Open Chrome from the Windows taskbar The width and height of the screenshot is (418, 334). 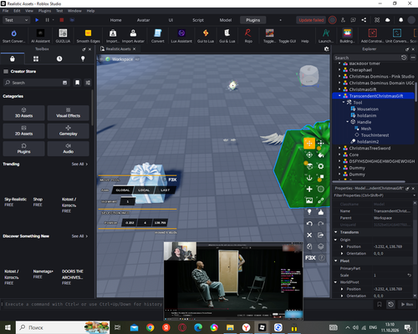(150, 327)
